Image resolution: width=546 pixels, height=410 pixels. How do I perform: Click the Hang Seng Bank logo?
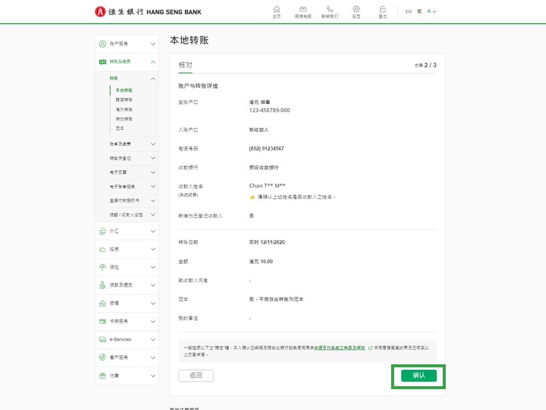pos(148,11)
